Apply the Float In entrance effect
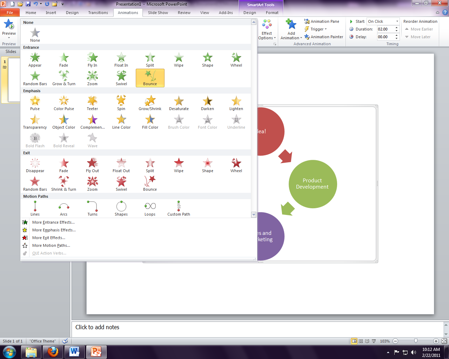Screen dimensions: 449x359 (121, 60)
